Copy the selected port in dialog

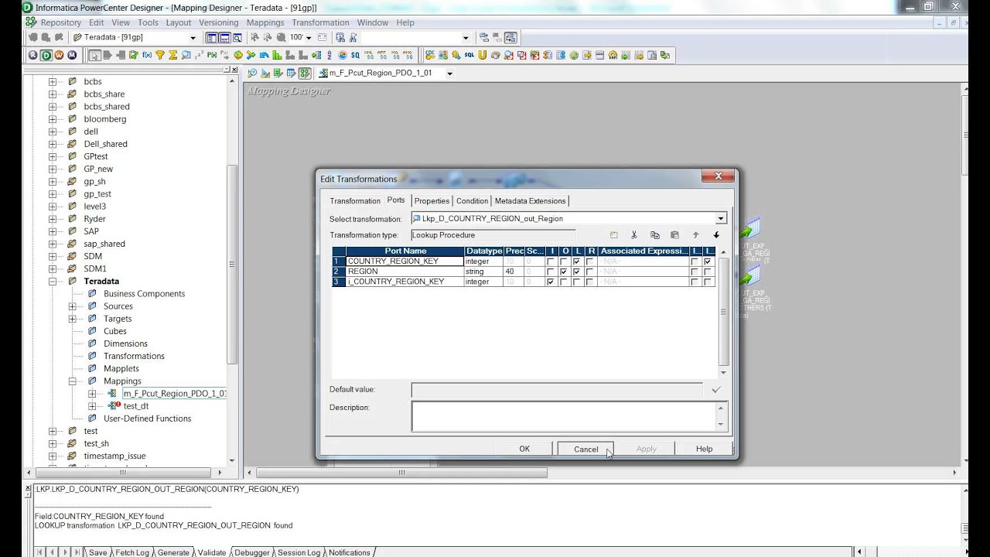pyautogui.click(x=655, y=235)
